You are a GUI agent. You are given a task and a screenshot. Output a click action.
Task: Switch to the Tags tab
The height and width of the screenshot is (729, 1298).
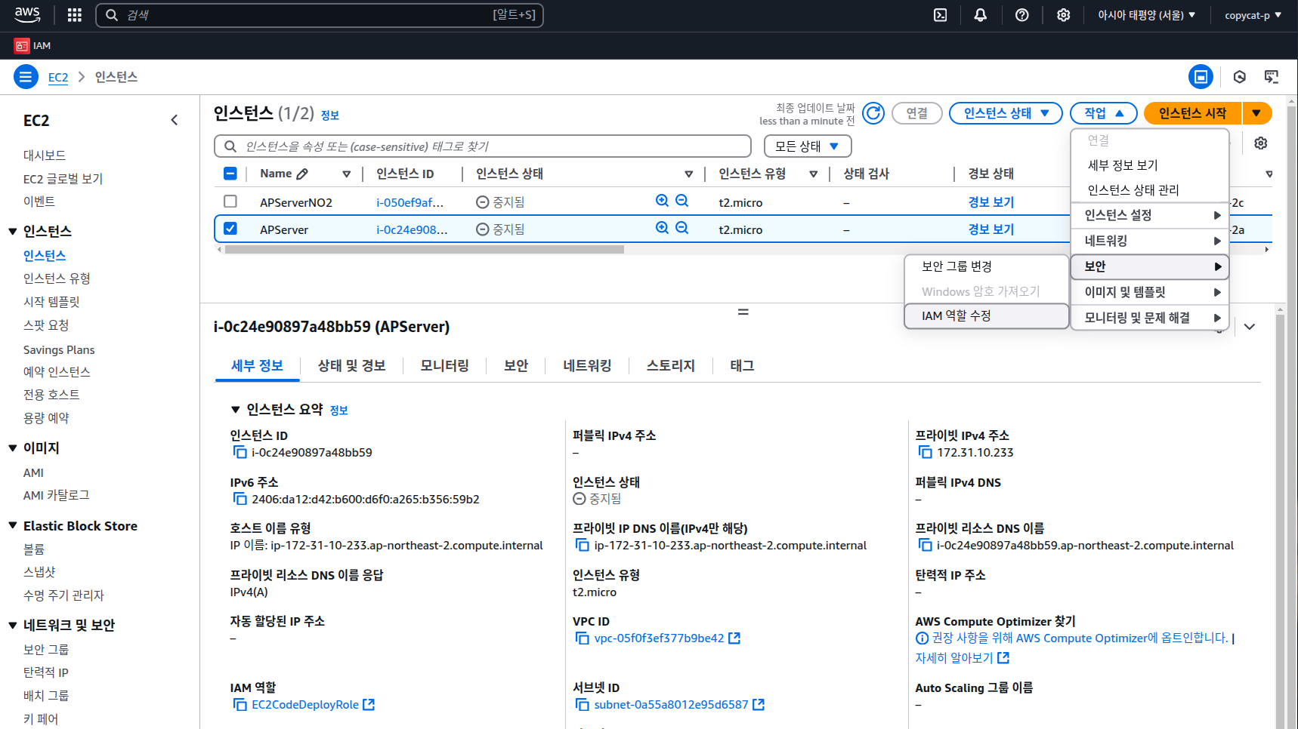point(742,366)
